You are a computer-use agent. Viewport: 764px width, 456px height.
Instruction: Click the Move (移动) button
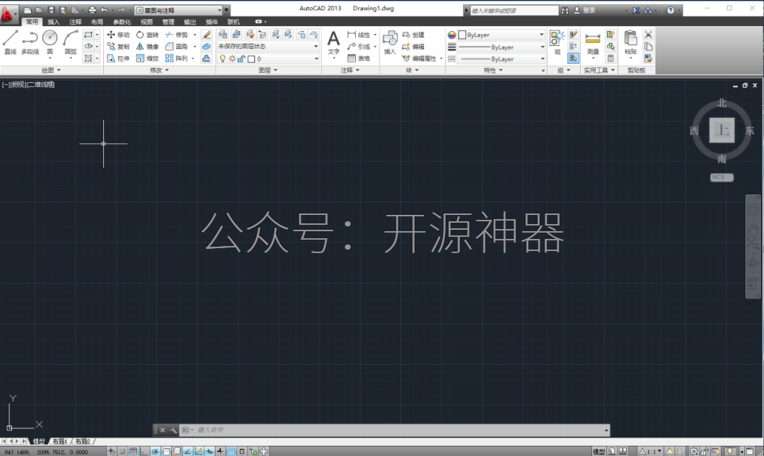point(118,35)
